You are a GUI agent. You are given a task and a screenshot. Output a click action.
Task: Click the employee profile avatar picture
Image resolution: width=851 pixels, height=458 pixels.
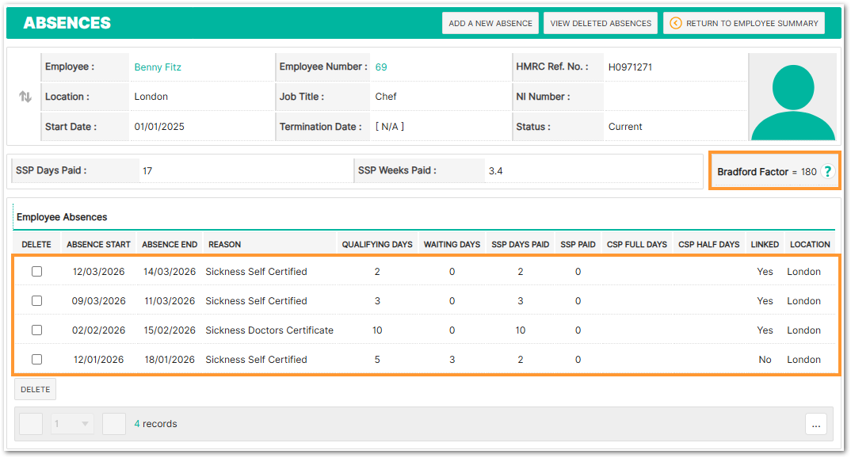(792, 97)
